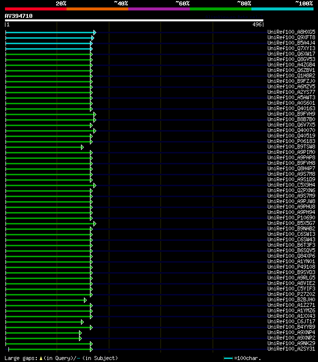This screenshot has height=362, width=318.
Task: Select the UniRef100_Q8H4P7 label
Action: (291, 168)
